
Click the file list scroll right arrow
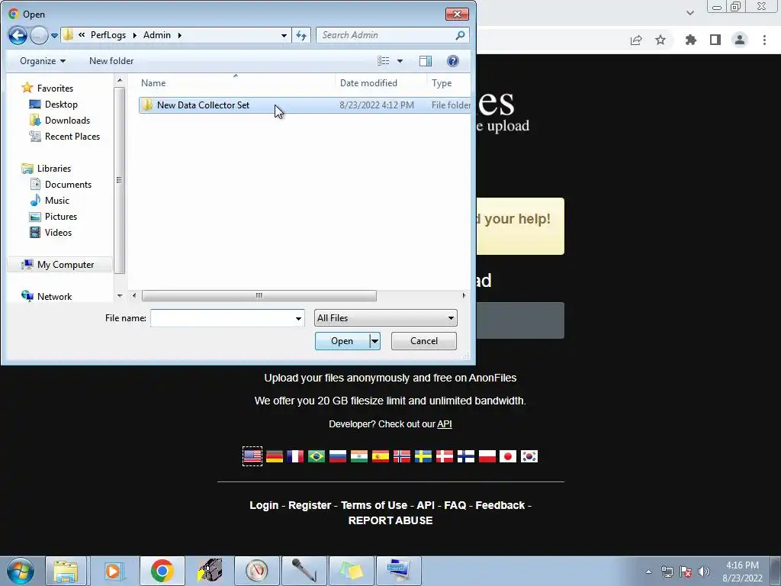pos(464,295)
